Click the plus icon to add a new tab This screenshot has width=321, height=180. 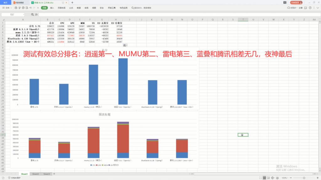72,2
